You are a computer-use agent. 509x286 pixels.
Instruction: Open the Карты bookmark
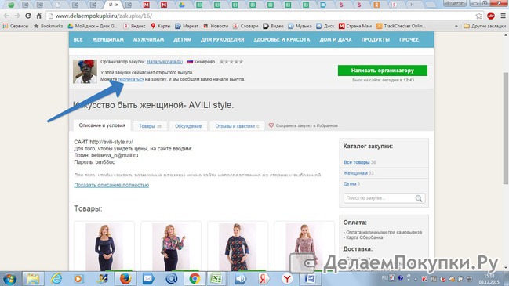click(160, 26)
